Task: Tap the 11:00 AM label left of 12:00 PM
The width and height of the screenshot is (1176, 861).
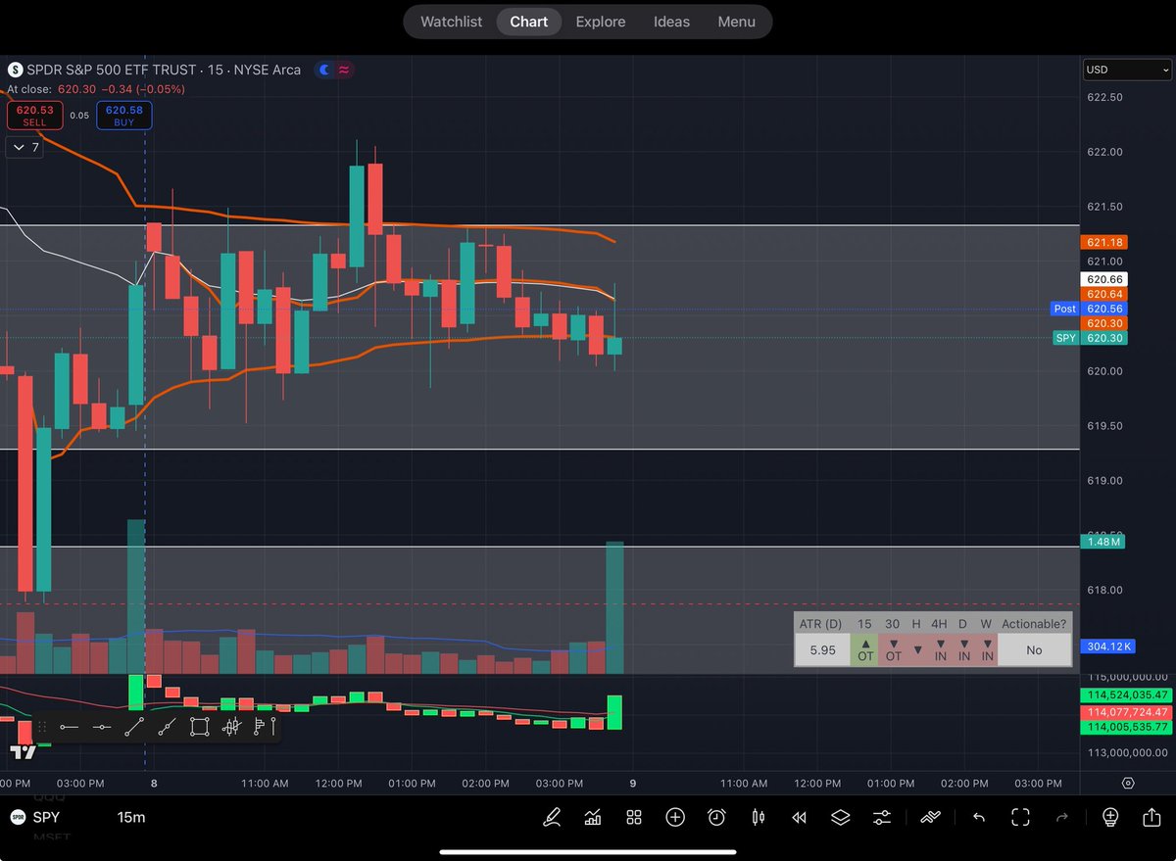Action: point(265,784)
